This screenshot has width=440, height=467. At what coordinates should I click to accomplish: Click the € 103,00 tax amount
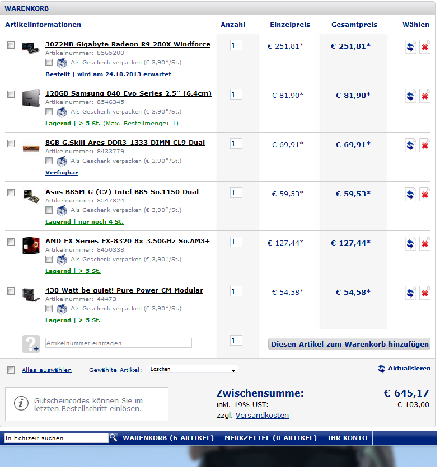[413, 405]
